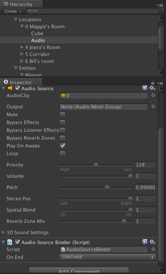
Task: Enable Bypass Reverb Zones checkbox
Action: pyautogui.click(x=62, y=138)
